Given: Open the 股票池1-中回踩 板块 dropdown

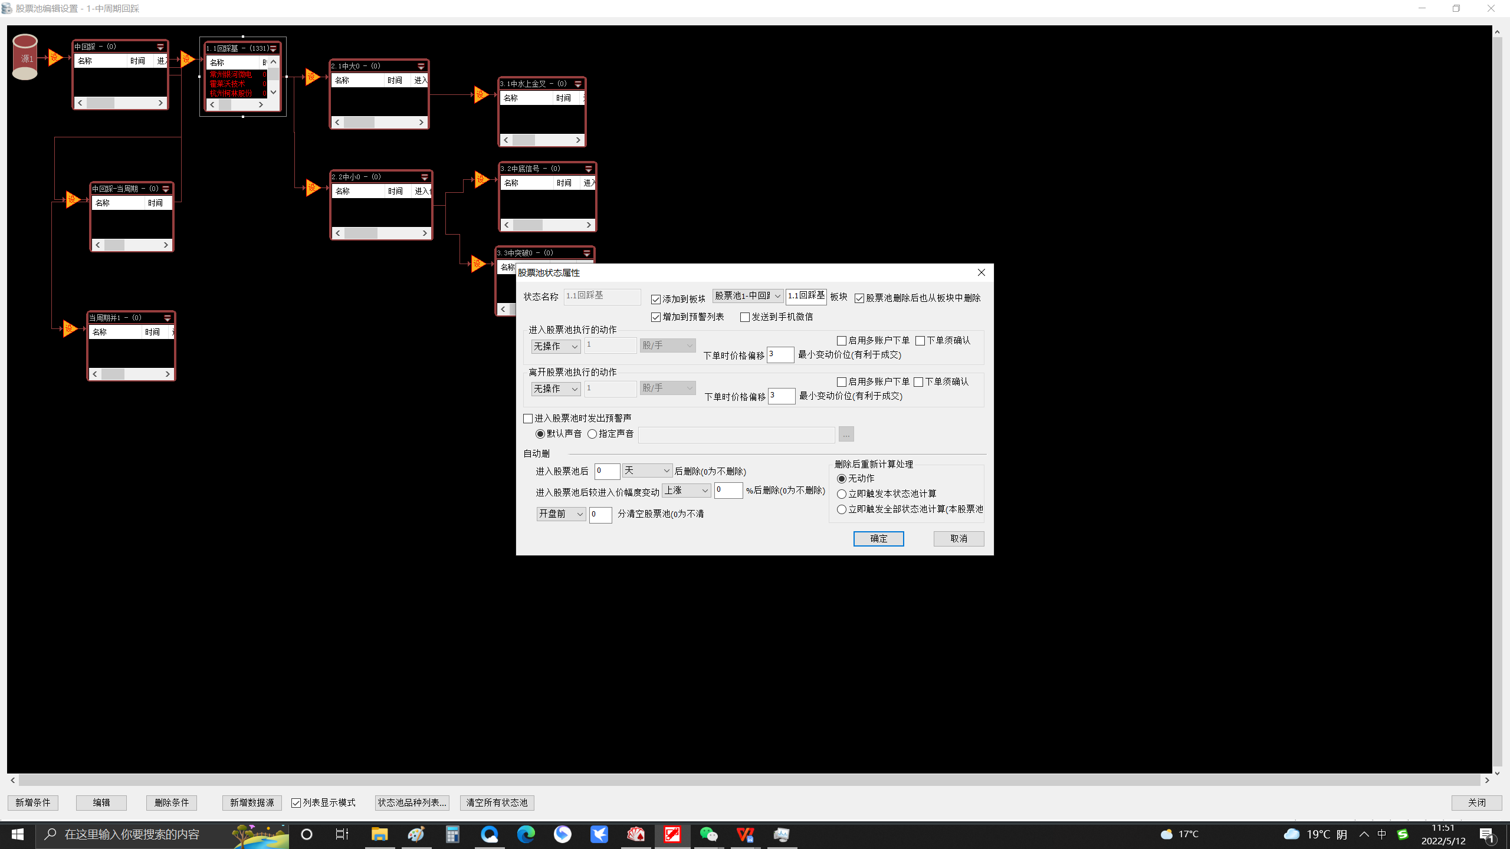Looking at the screenshot, I should click(748, 296).
